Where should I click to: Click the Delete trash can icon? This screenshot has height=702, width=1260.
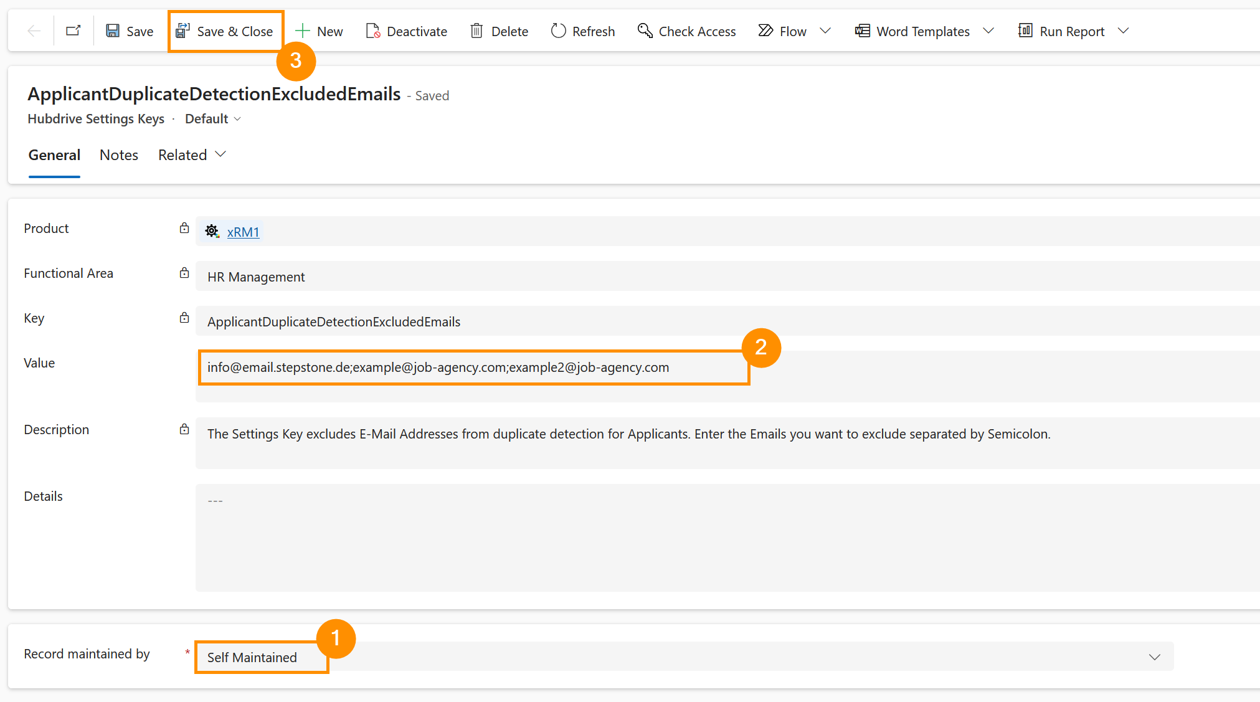476,31
